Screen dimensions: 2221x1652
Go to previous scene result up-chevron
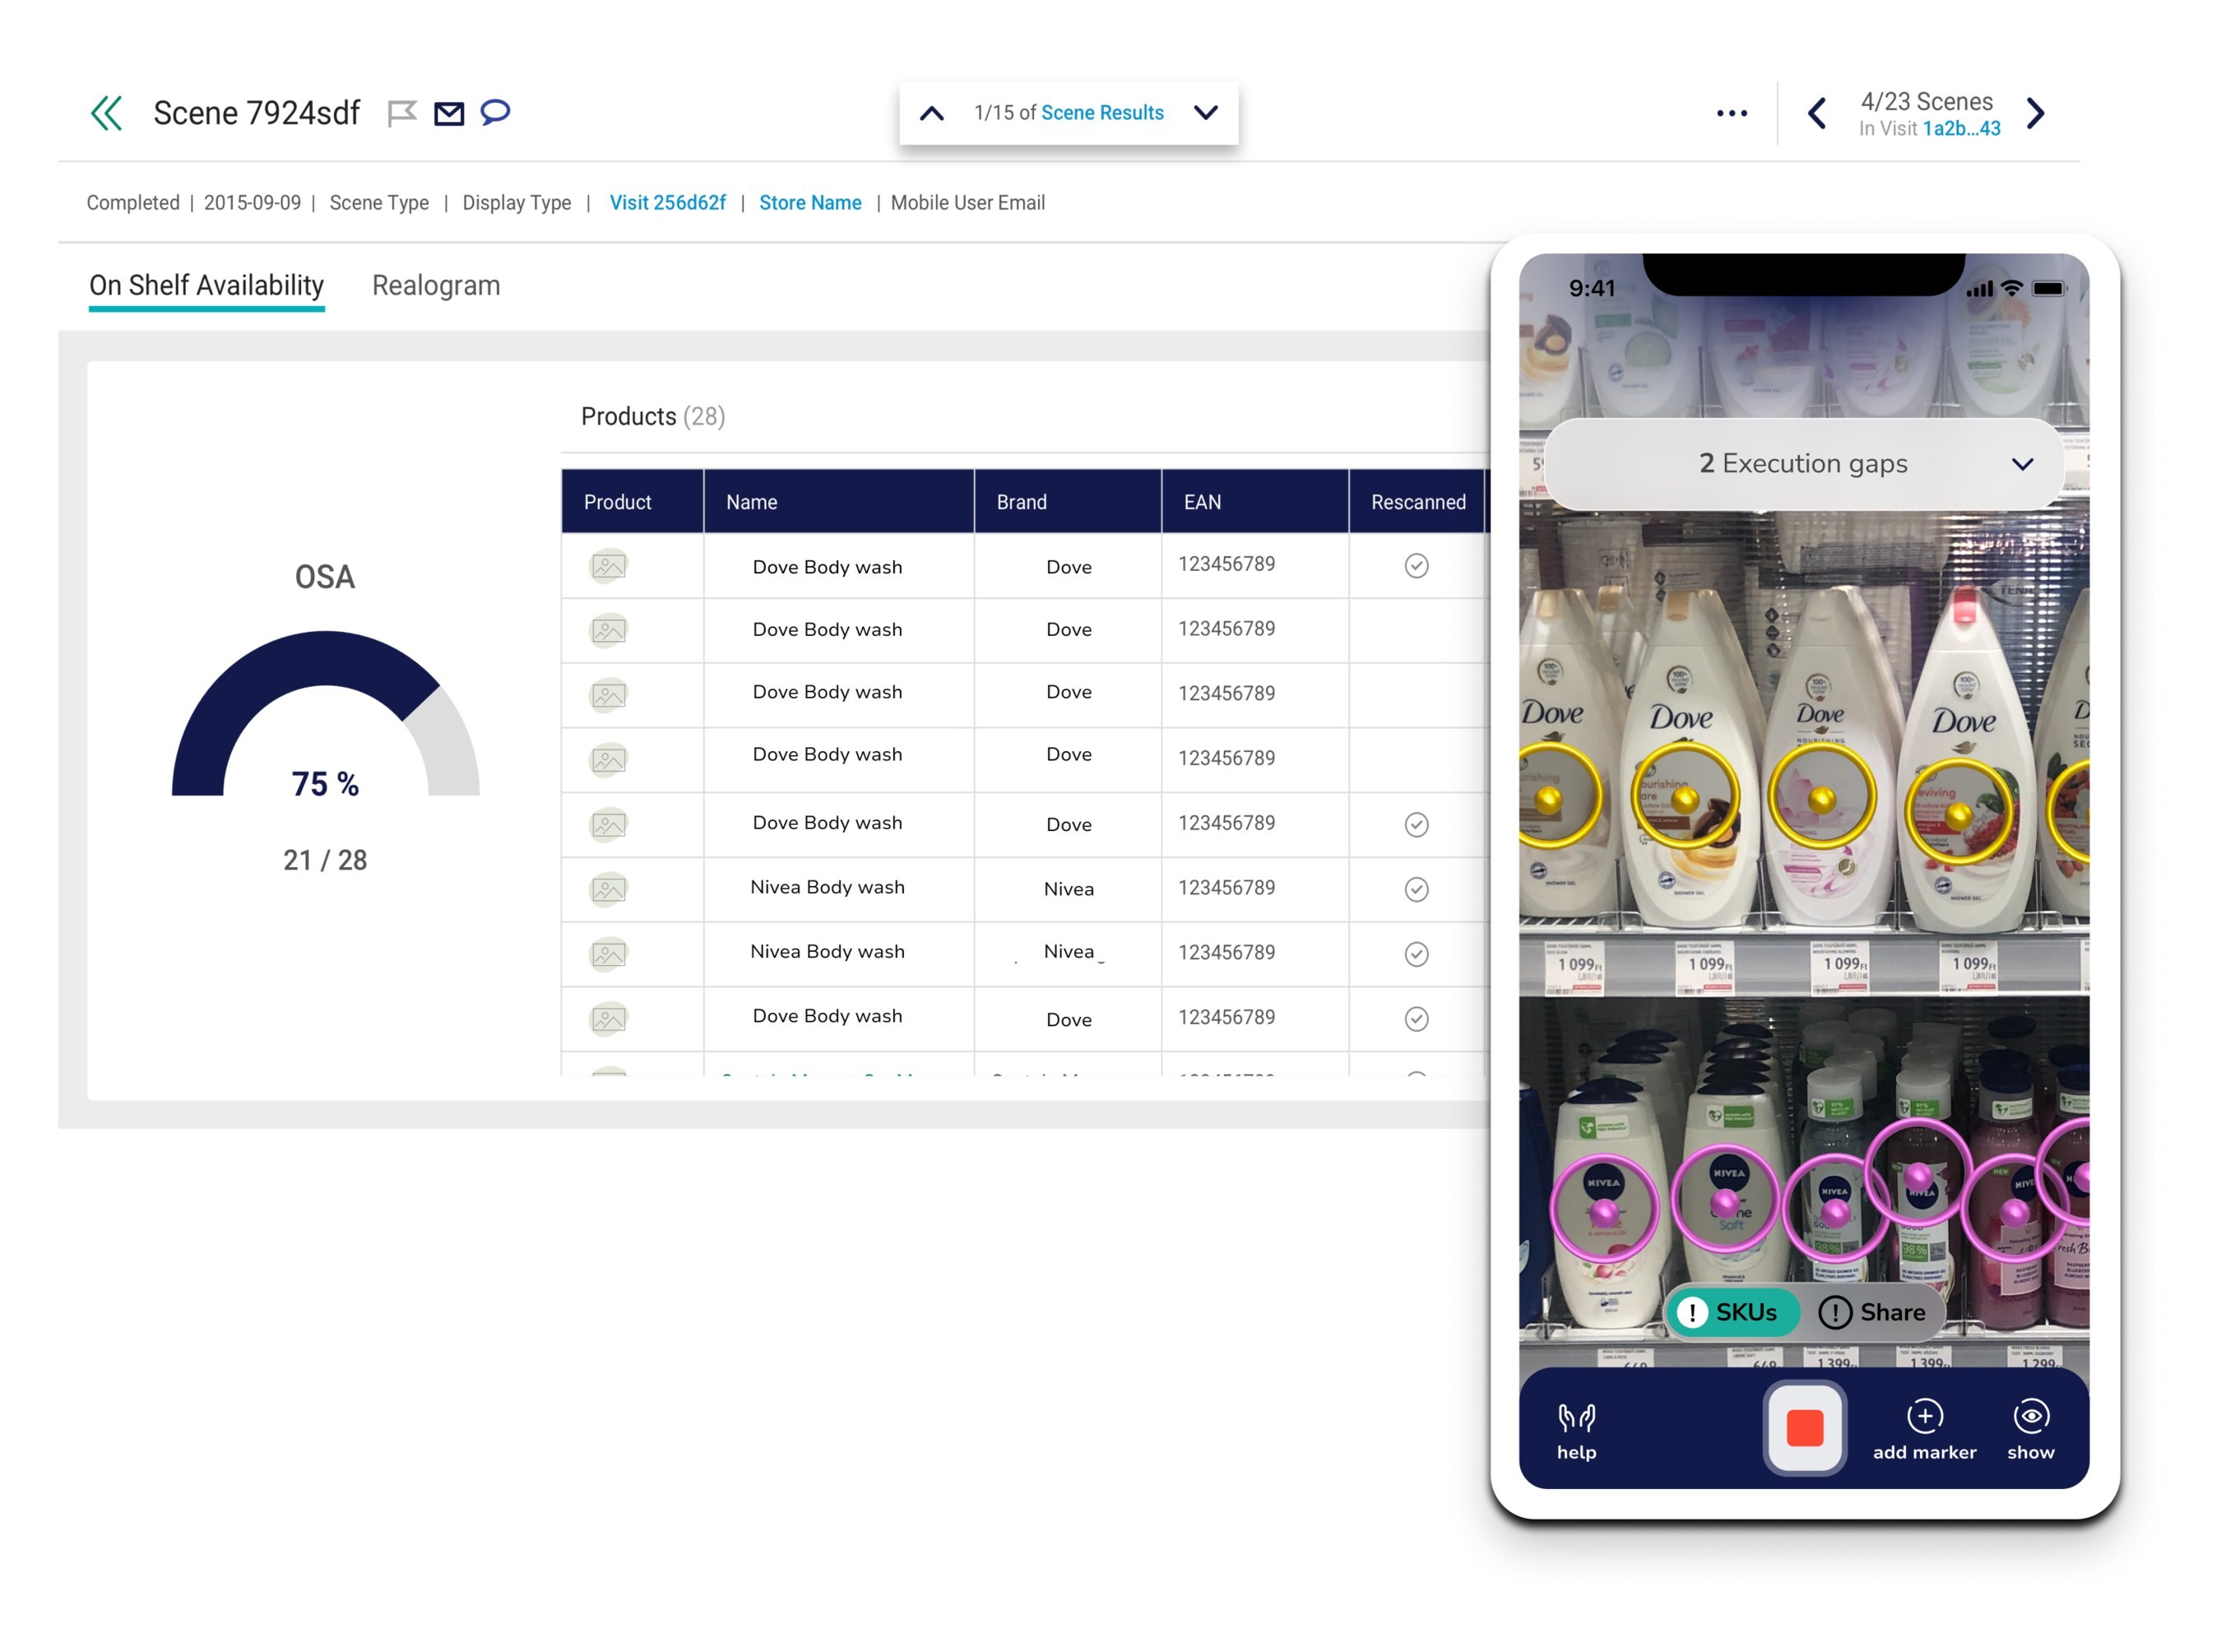click(931, 113)
